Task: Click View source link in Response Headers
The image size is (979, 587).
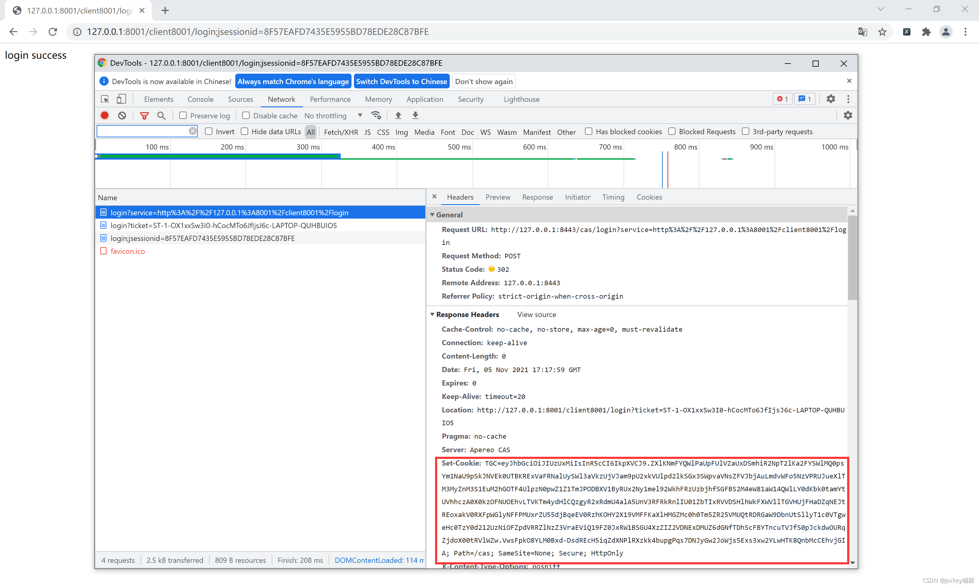Action: [x=536, y=314]
